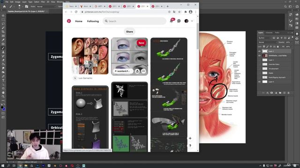Create a new group folder in Layers panel
This screenshot has width=300, height=168.
tap(280, 93)
